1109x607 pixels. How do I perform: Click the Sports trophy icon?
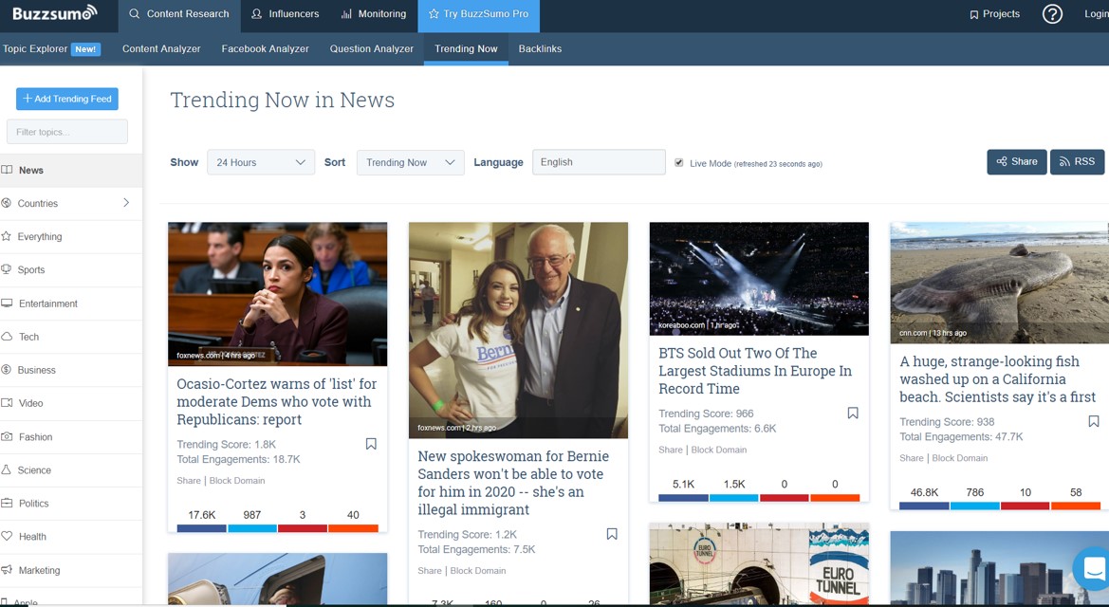point(7,269)
